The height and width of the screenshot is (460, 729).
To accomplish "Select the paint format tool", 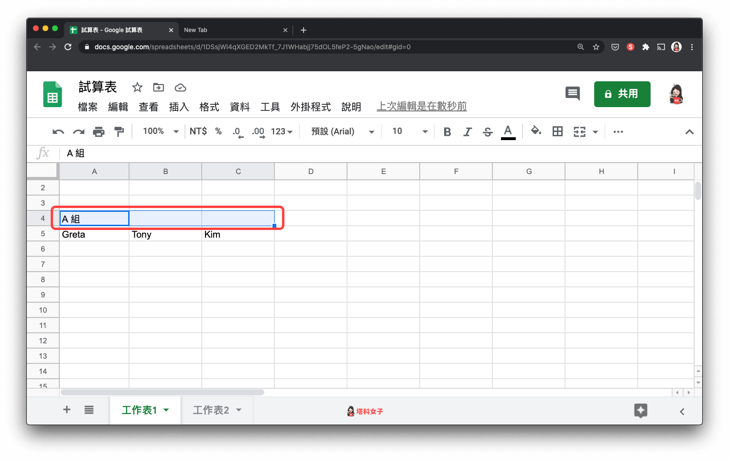I will click(x=119, y=131).
